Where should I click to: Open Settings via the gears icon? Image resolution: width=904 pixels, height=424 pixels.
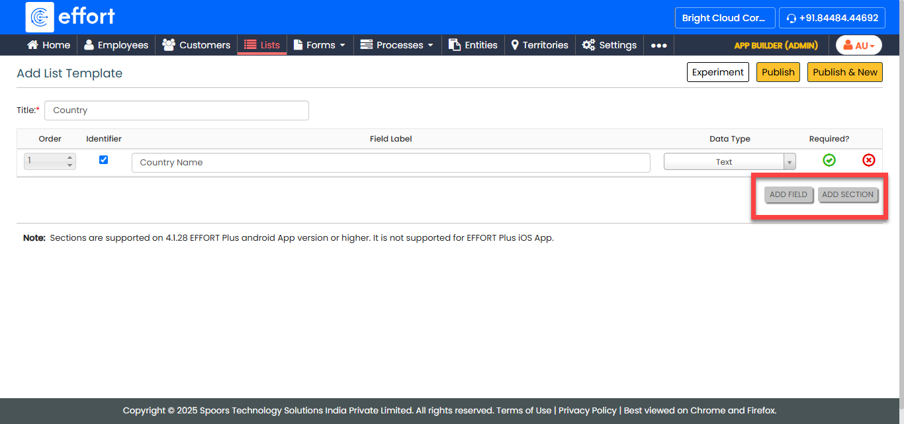pos(588,45)
